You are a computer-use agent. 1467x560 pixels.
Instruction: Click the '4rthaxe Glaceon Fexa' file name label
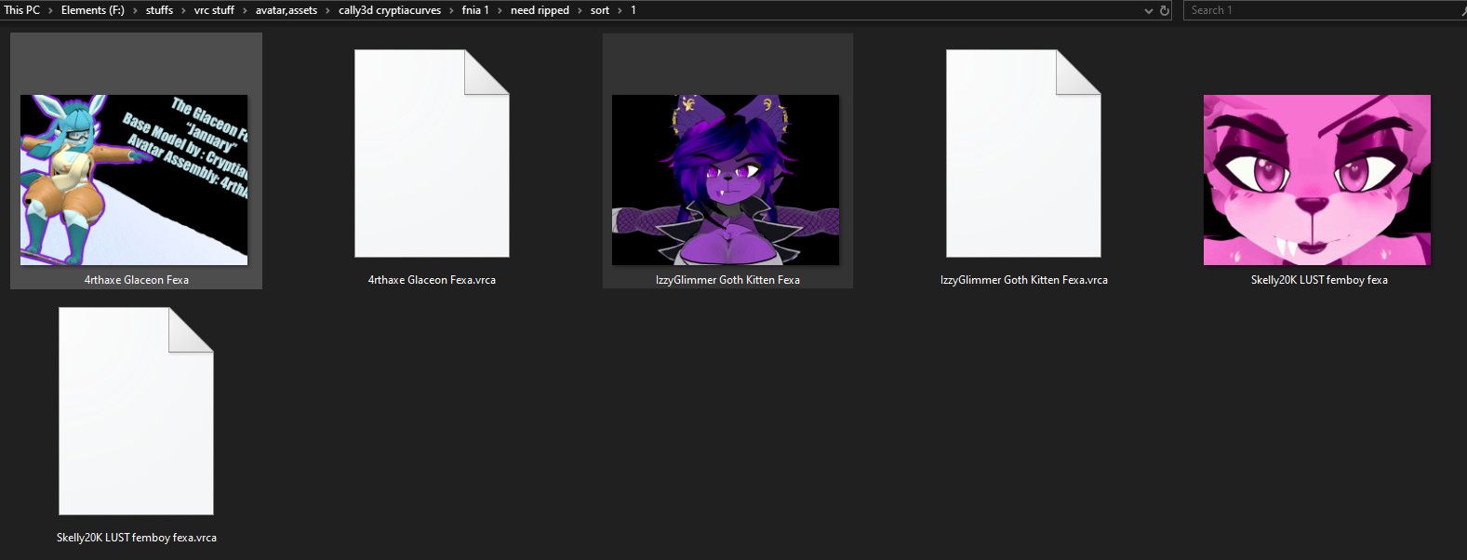point(136,280)
